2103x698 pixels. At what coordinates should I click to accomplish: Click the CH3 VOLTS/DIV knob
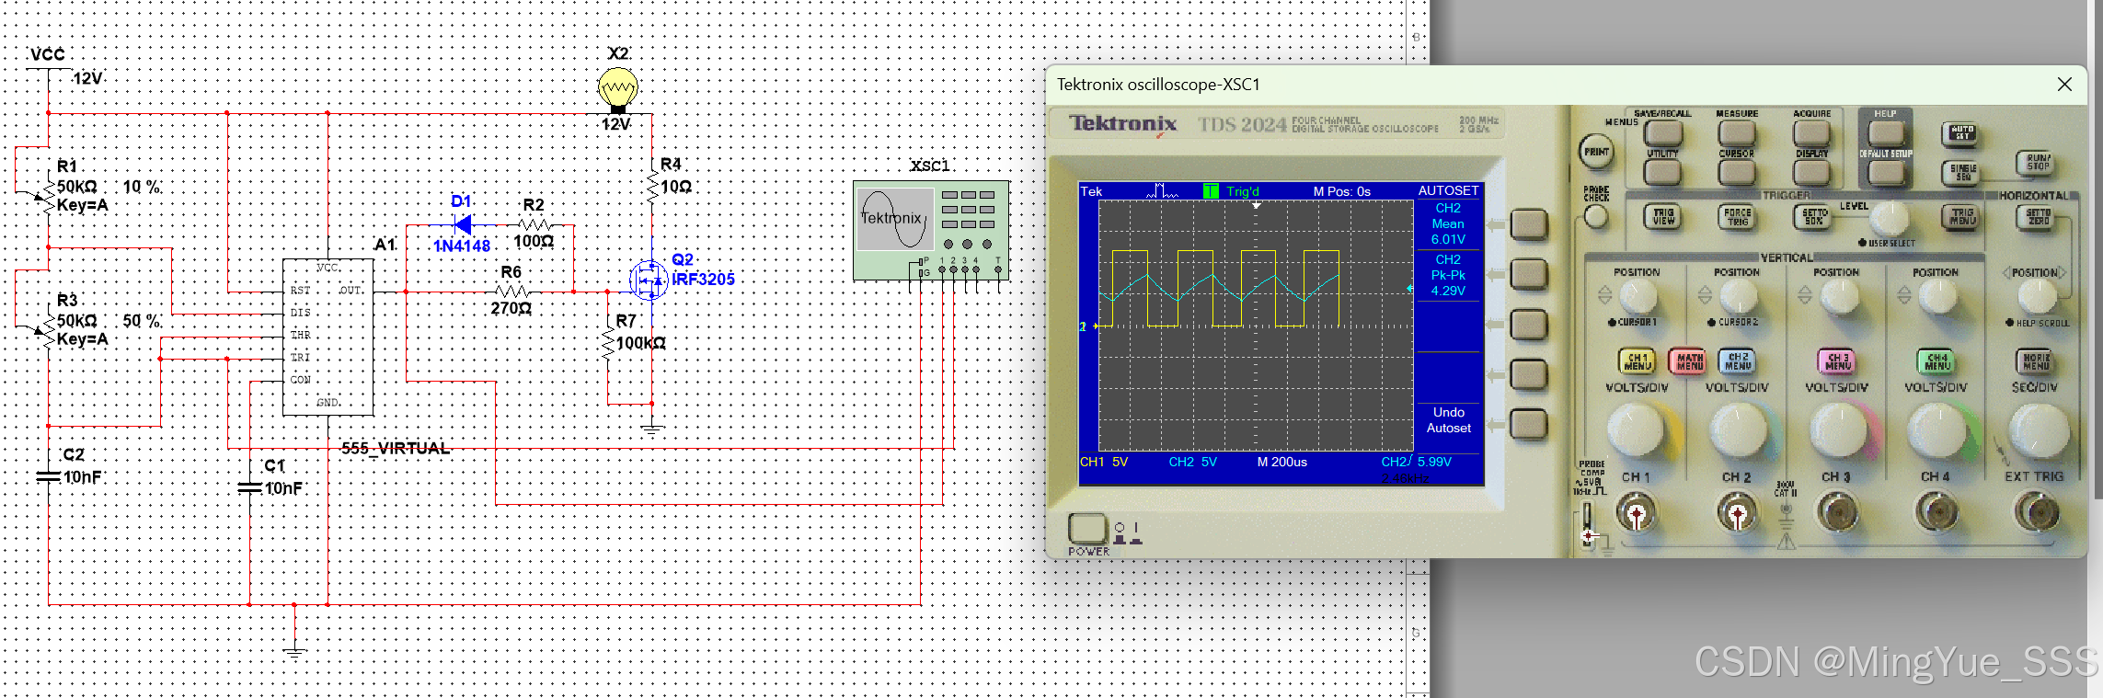click(x=1837, y=430)
